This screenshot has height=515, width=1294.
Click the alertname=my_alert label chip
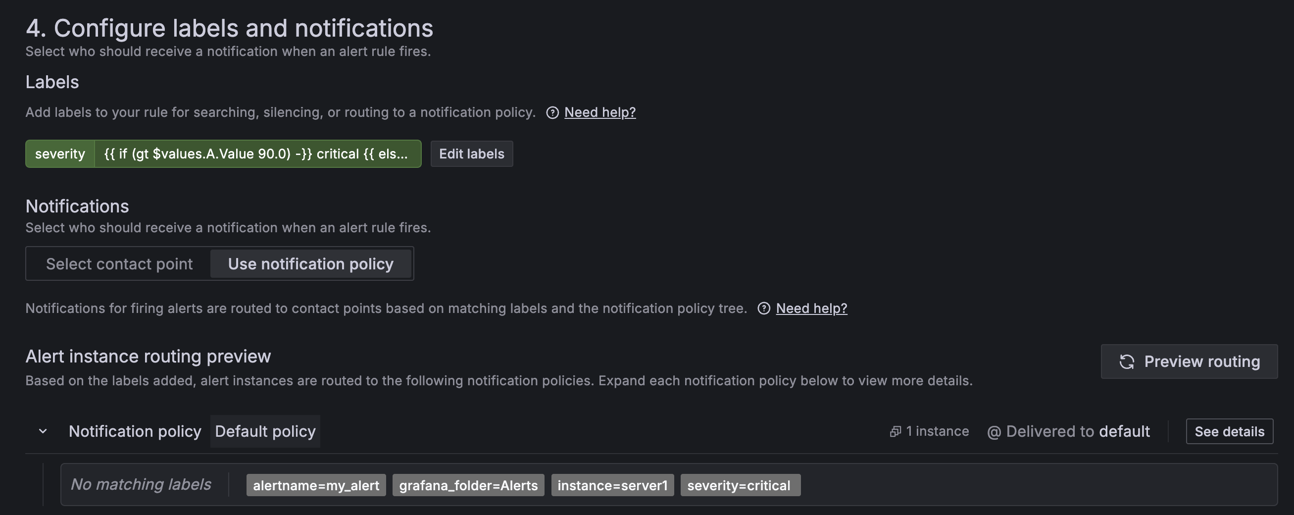click(x=316, y=485)
